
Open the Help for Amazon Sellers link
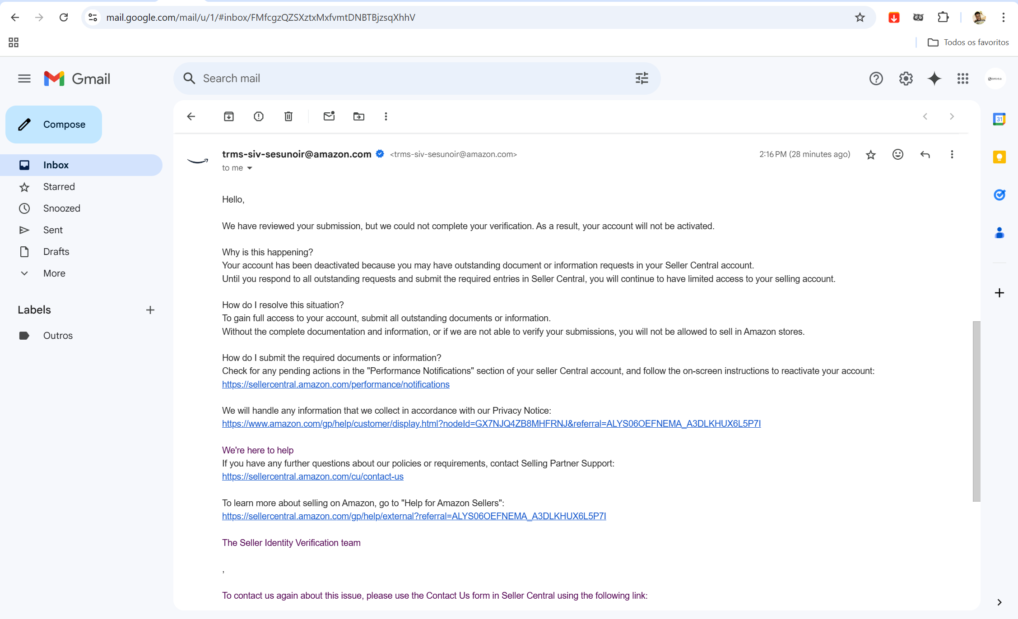pyautogui.click(x=414, y=516)
